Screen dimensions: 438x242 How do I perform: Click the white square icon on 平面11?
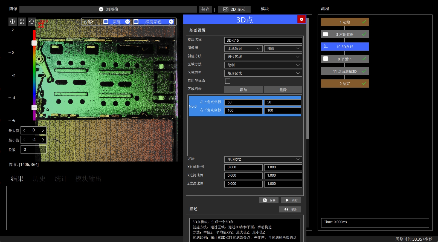coord(326,59)
